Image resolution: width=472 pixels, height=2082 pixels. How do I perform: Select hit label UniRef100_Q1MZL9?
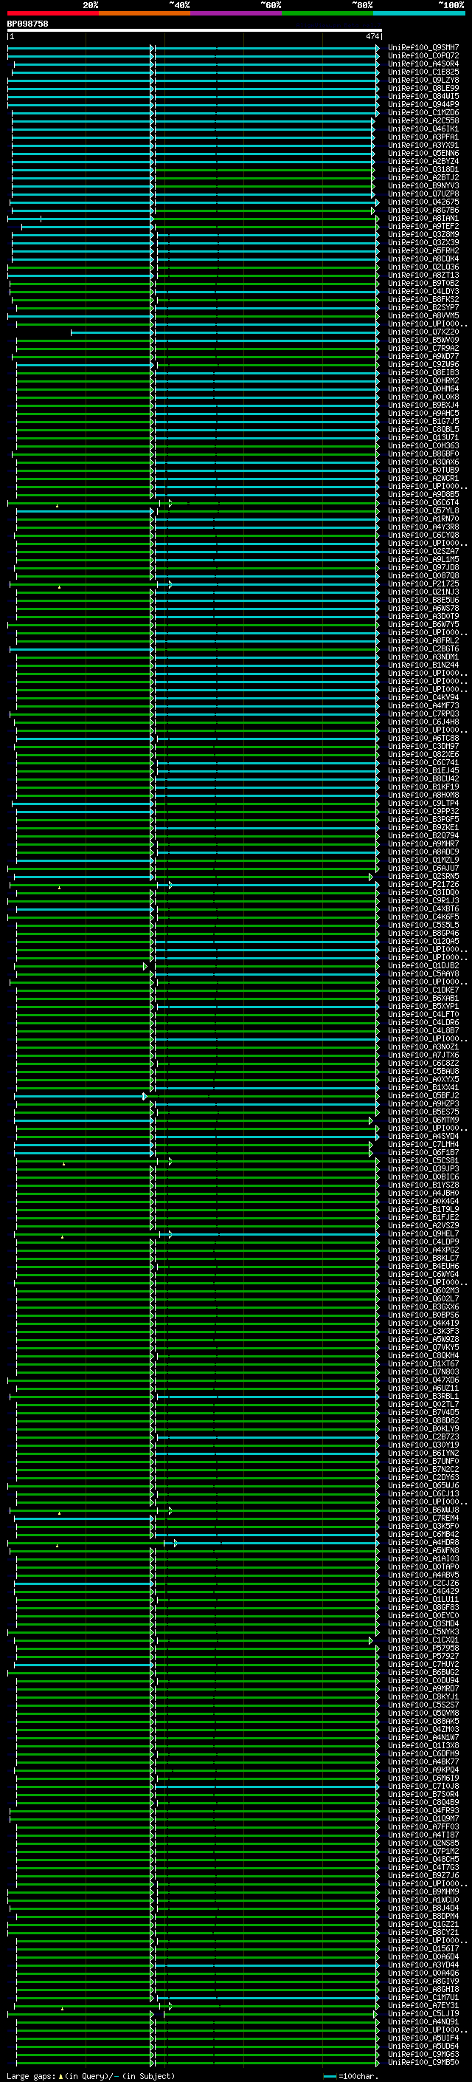(423, 860)
